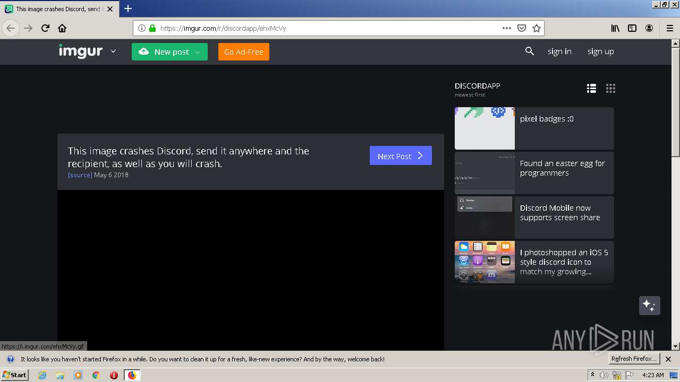Launch Internet Explorer from taskbar
This screenshot has width=680, height=382.
(42, 375)
